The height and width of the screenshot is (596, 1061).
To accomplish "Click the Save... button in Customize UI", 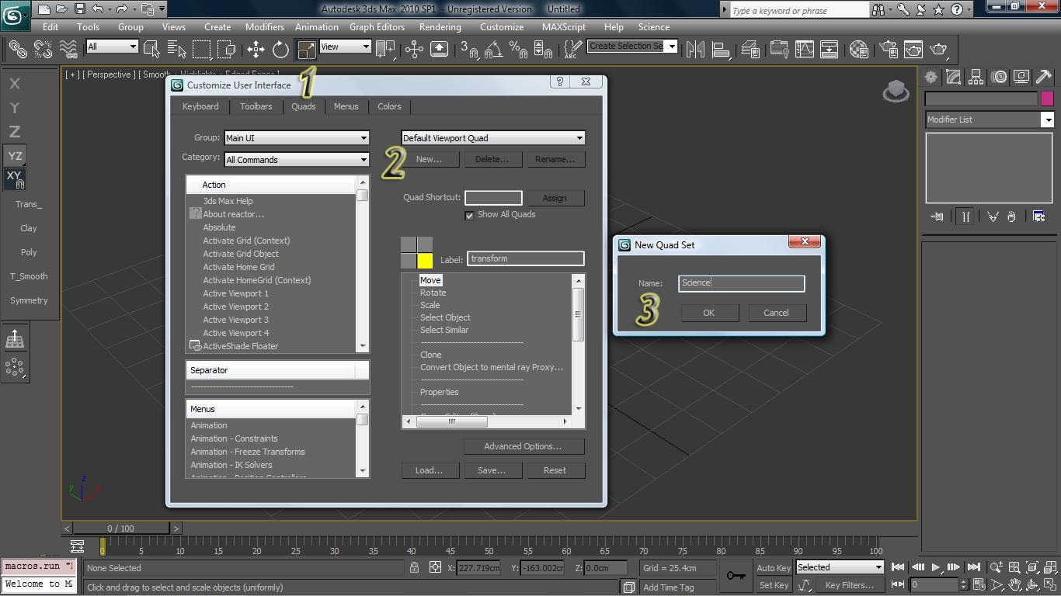I will [492, 470].
